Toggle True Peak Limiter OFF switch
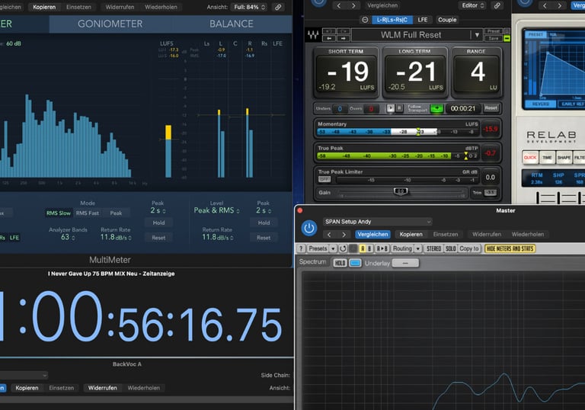This screenshot has height=410, width=585. coord(324,179)
